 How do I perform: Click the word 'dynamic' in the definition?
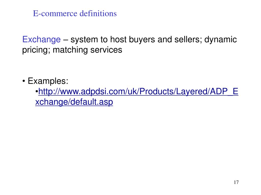click(x=220, y=40)
